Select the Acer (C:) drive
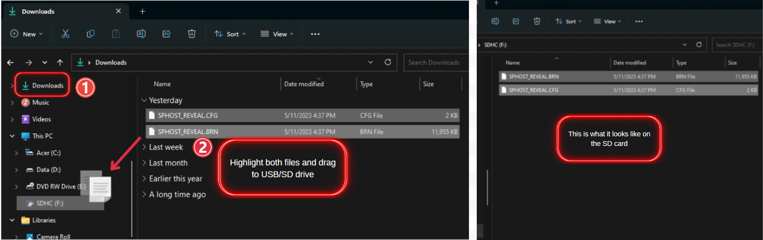Image resolution: width=763 pixels, height=240 pixels. (43, 153)
